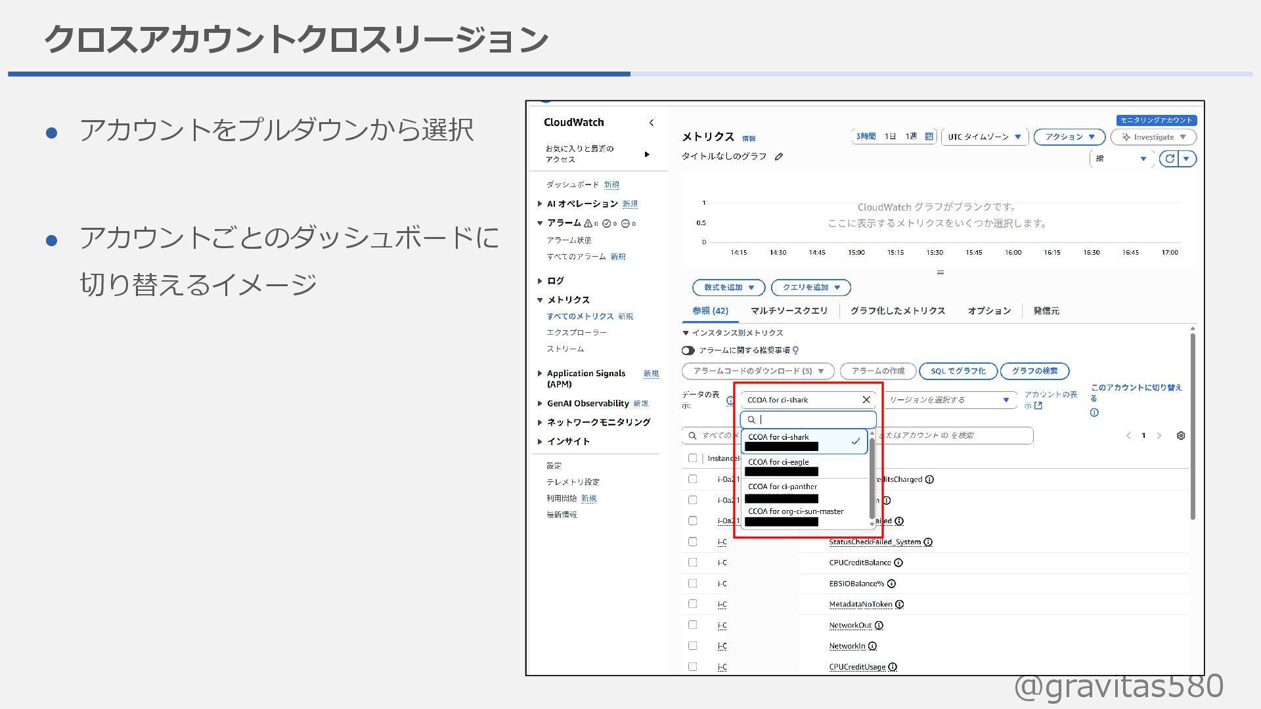Collapse CloudWatch sidebar with chevron icon

pyautogui.click(x=652, y=123)
